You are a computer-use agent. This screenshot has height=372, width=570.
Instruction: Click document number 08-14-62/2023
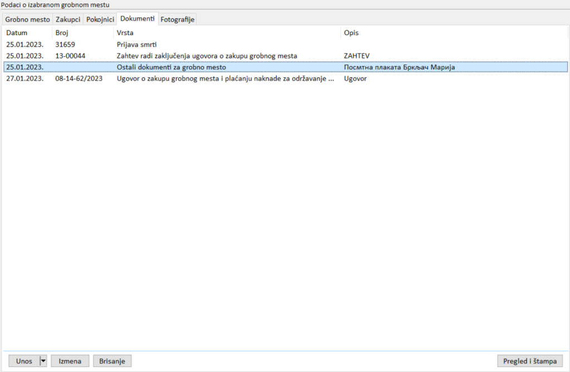78,79
